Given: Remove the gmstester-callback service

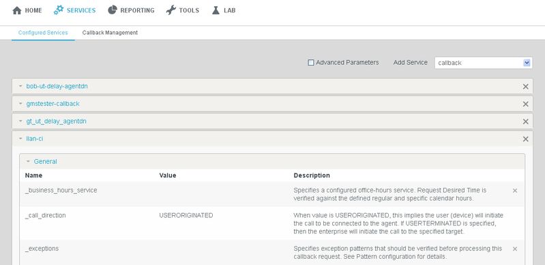Looking at the screenshot, I should (x=525, y=104).
